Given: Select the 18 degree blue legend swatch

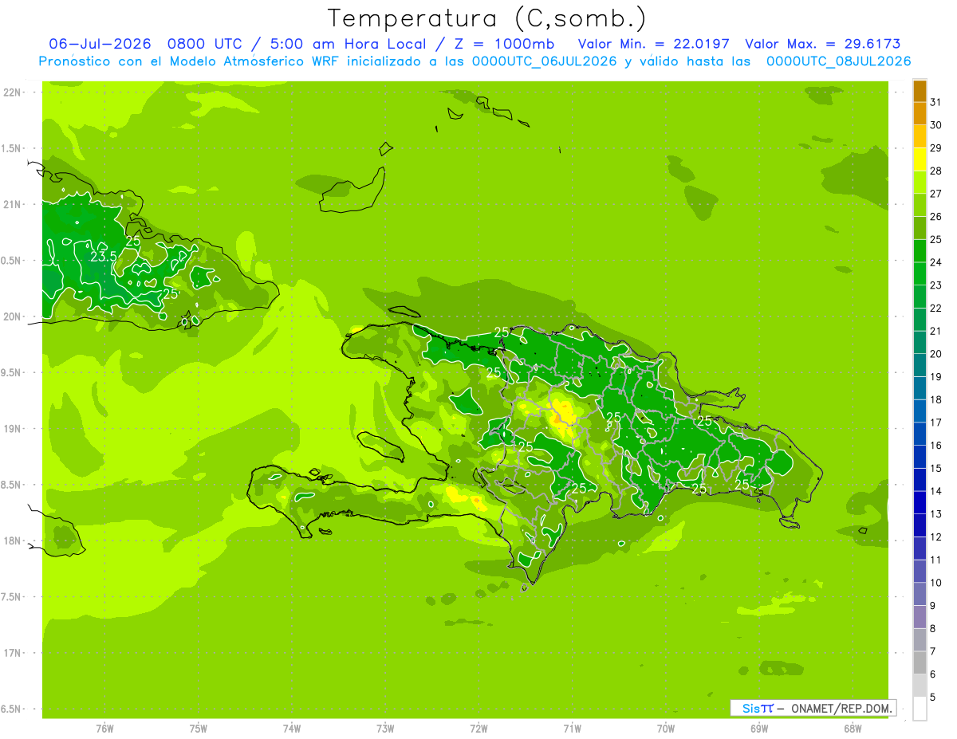Looking at the screenshot, I should click(x=920, y=389).
